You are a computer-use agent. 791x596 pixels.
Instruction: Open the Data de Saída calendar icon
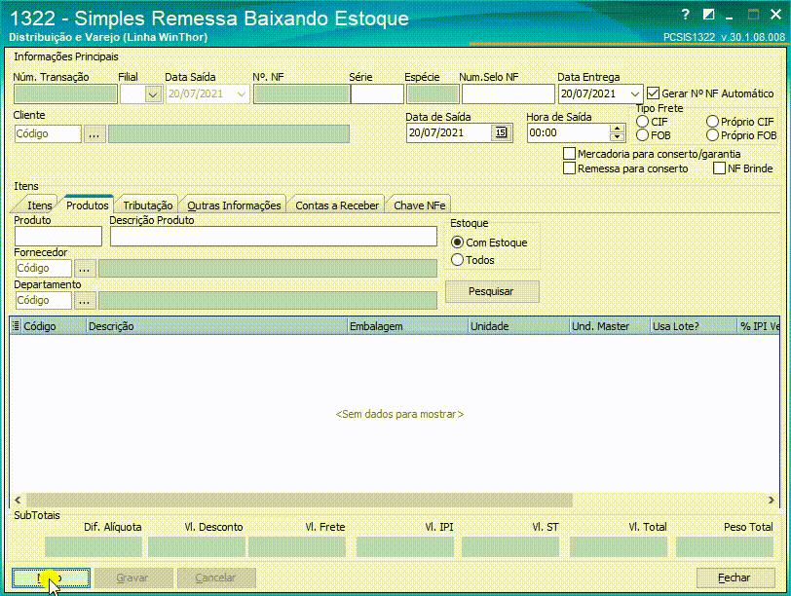(x=501, y=132)
